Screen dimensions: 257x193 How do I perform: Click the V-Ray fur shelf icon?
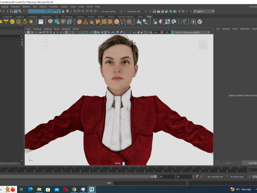click(92, 22)
